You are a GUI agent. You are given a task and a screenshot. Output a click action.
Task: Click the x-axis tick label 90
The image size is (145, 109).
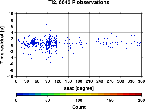(48, 81)
